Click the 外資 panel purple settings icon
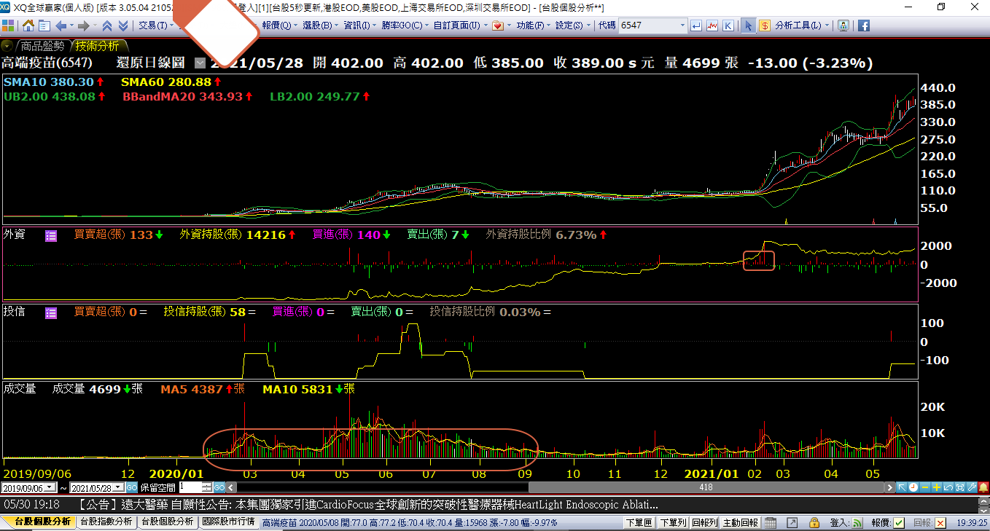 pyautogui.click(x=51, y=235)
